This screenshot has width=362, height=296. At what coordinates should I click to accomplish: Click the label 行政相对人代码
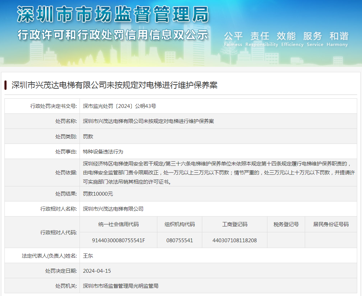pos(59,233)
